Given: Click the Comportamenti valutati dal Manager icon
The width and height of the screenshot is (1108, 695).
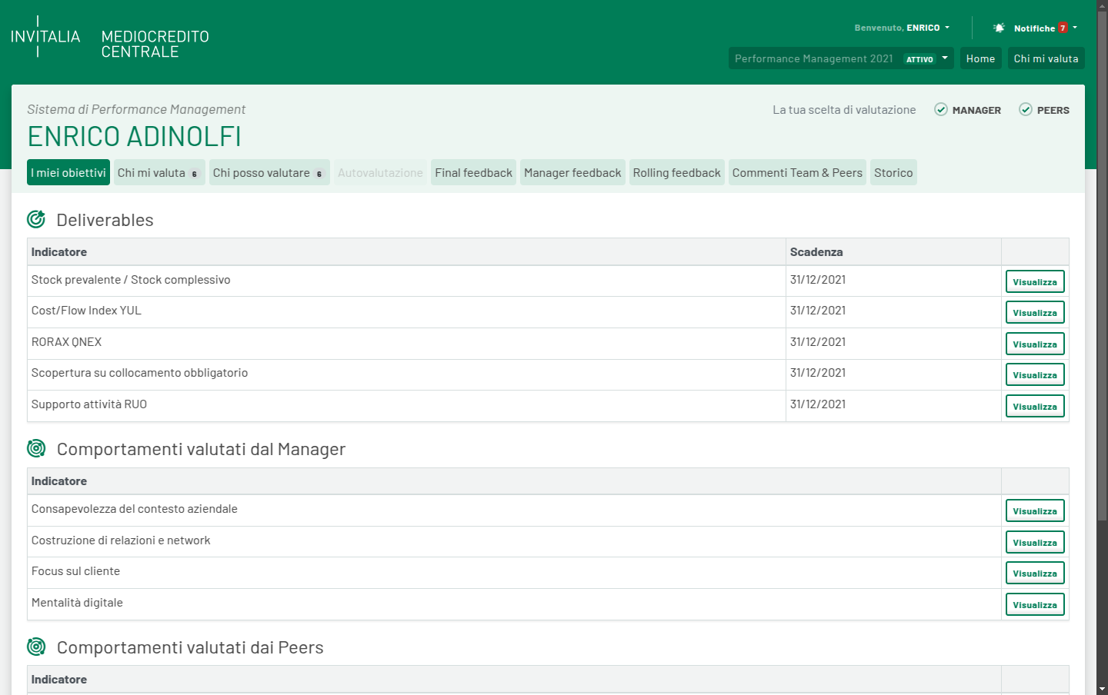Looking at the screenshot, I should (x=36, y=448).
